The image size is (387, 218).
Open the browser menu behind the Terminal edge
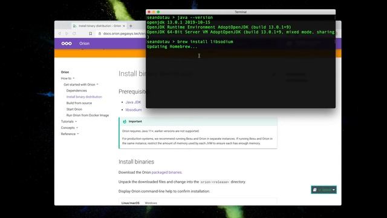pyautogui.click(x=337, y=33)
